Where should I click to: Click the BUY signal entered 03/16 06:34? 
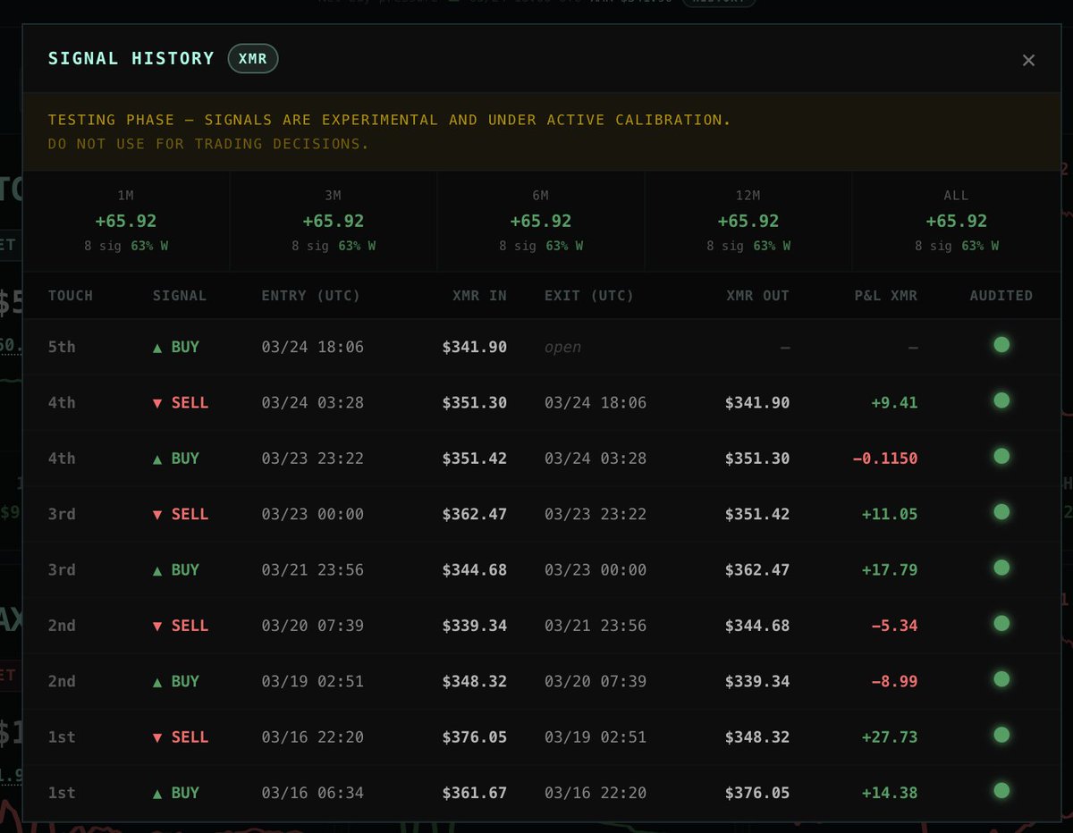click(176, 793)
